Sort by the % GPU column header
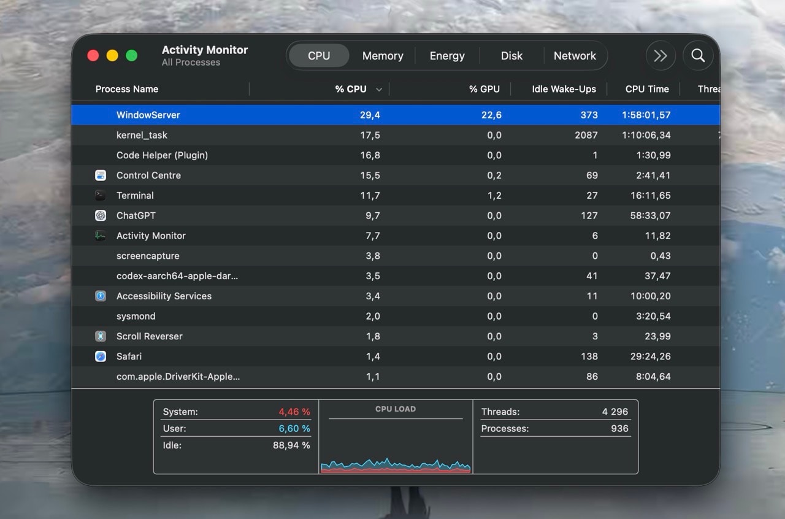785x519 pixels. (484, 89)
